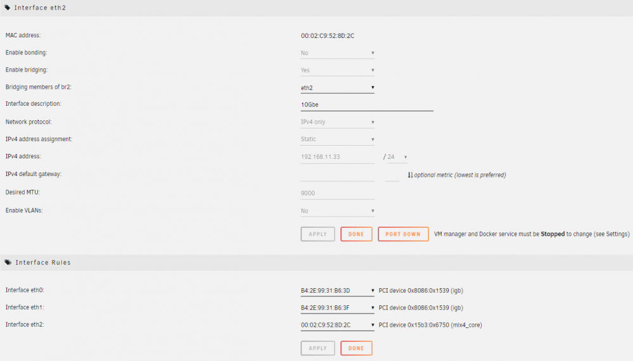Click 'PCI device 0x15b3:0x6750 (mlx4_core)' text
633x361 pixels.
(430, 325)
